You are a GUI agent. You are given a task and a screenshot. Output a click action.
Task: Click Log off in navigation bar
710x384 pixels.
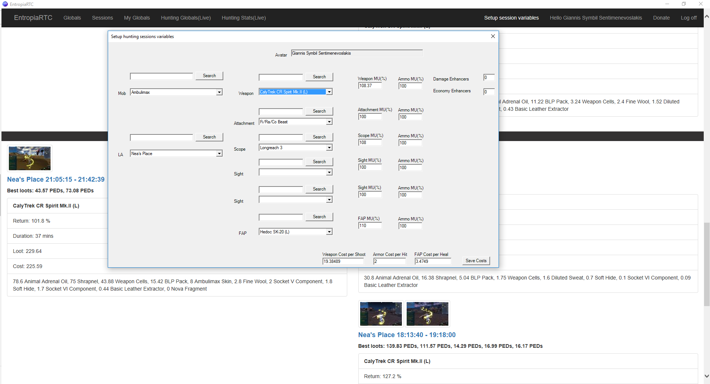(x=689, y=18)
